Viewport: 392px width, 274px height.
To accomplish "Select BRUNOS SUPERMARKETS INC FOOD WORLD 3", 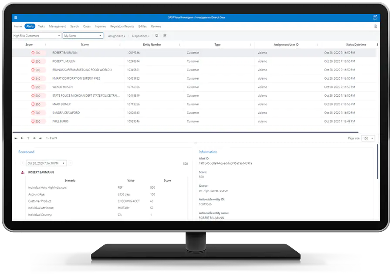I will tap(194, 70).
